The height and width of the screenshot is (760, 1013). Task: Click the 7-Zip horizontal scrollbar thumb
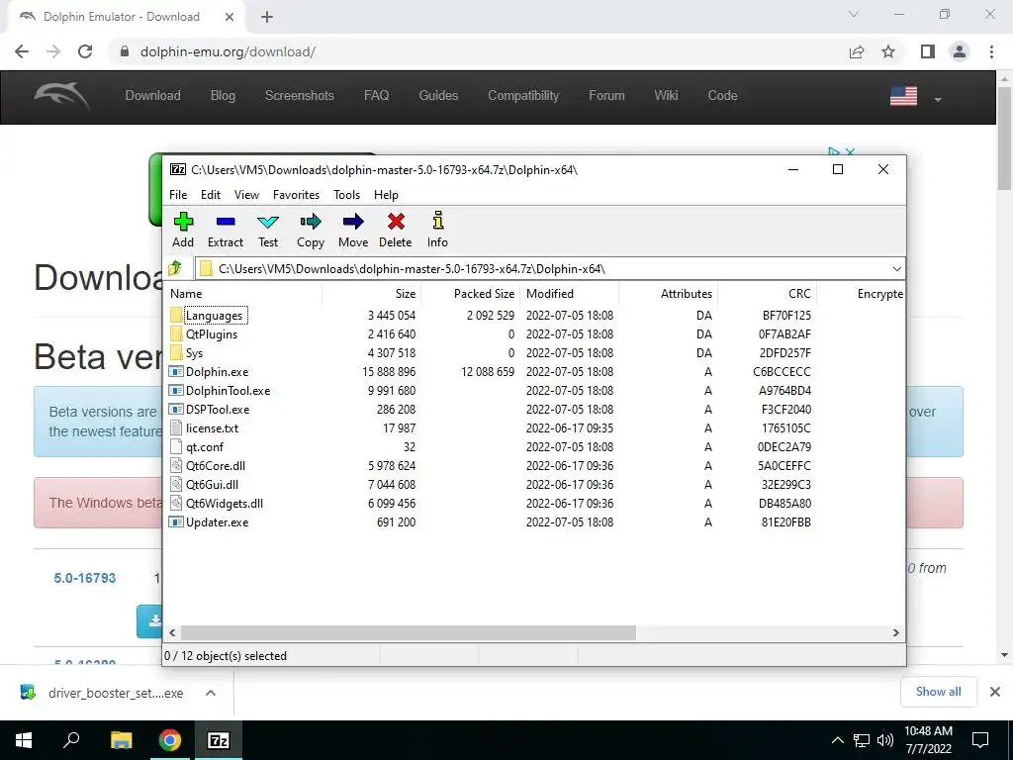408,632
